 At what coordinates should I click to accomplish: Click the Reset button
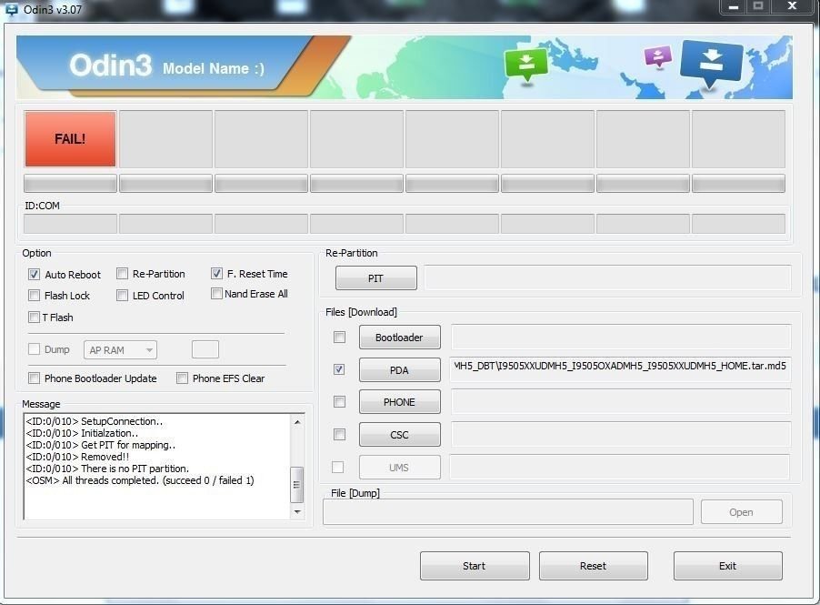(x=593, y=566)
